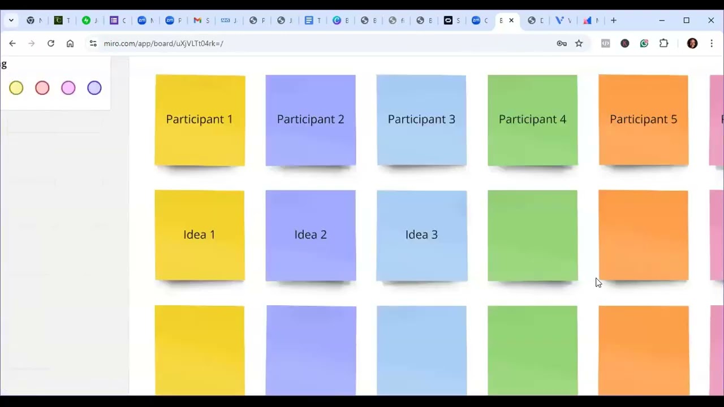The width and height of the screenshot is (724, 407).
Task: View site information icon beside the URL
Action: [93, 43]
